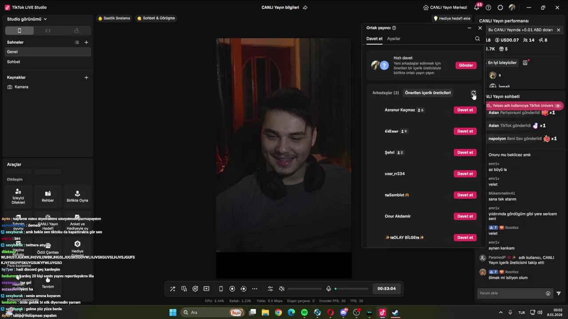Select the dual-screen layout button
Image resolution: width=568 pixels, height=319 pixels.
coord(76,31)
